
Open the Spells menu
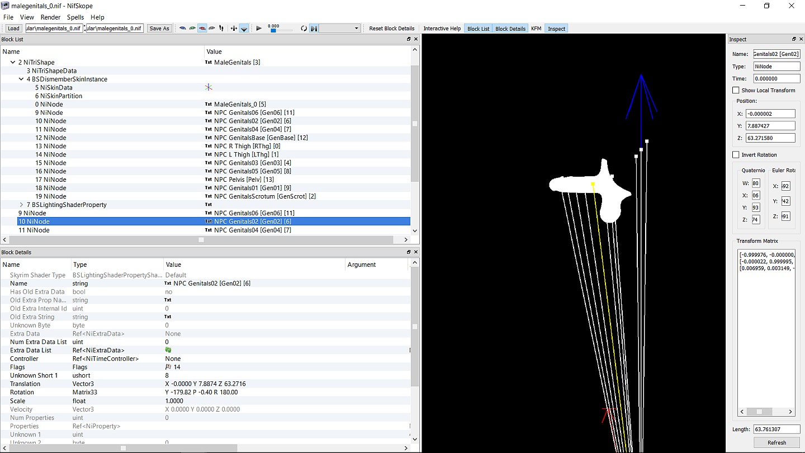click(x=75, y=17)
